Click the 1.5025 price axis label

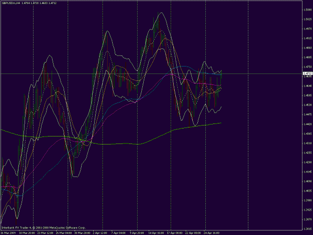pos(307,19)
